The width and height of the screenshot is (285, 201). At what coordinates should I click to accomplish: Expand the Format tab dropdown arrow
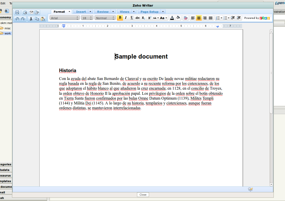coord(69,11)
